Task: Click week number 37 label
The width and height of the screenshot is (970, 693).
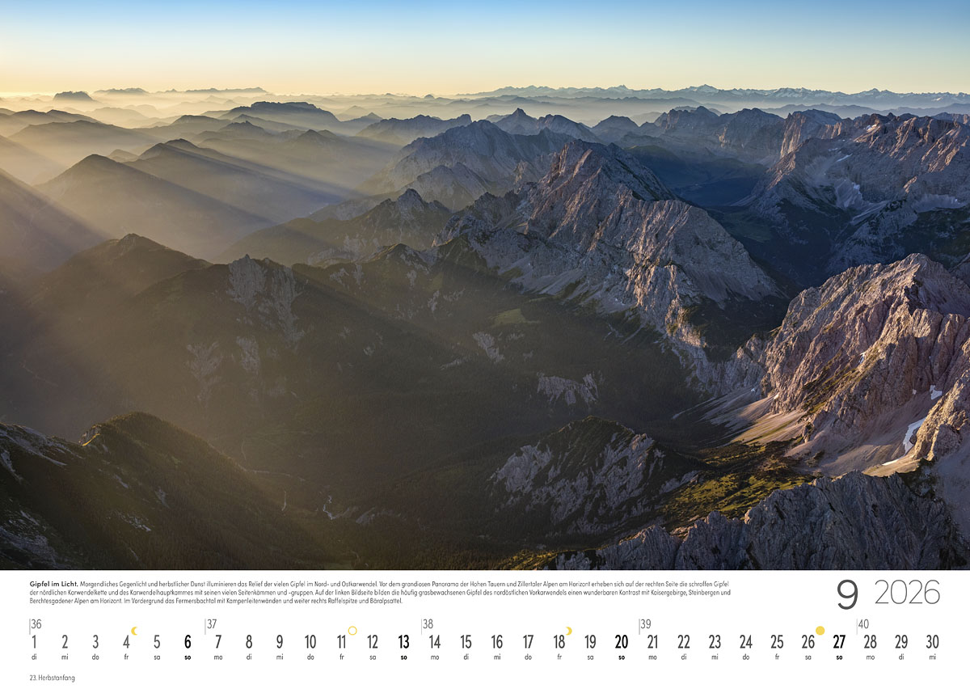Action: tap(212, 623)
